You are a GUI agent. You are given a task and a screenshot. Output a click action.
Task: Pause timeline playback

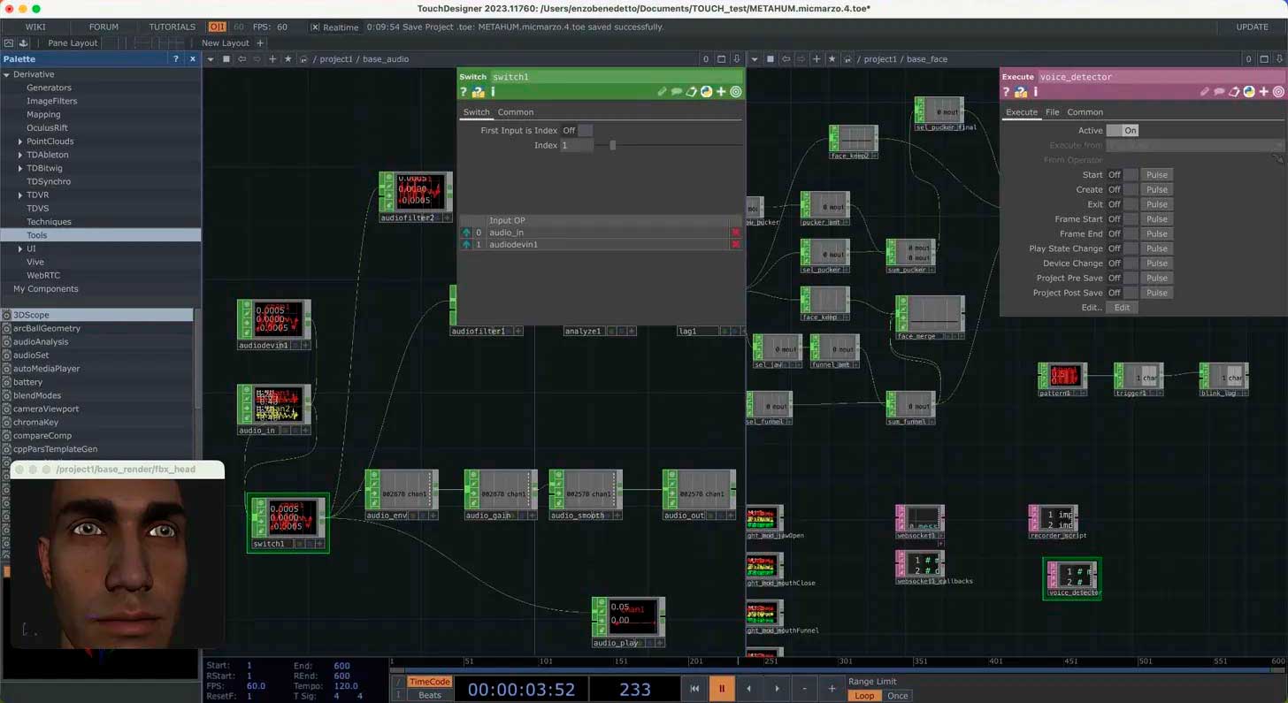(722, 689)
